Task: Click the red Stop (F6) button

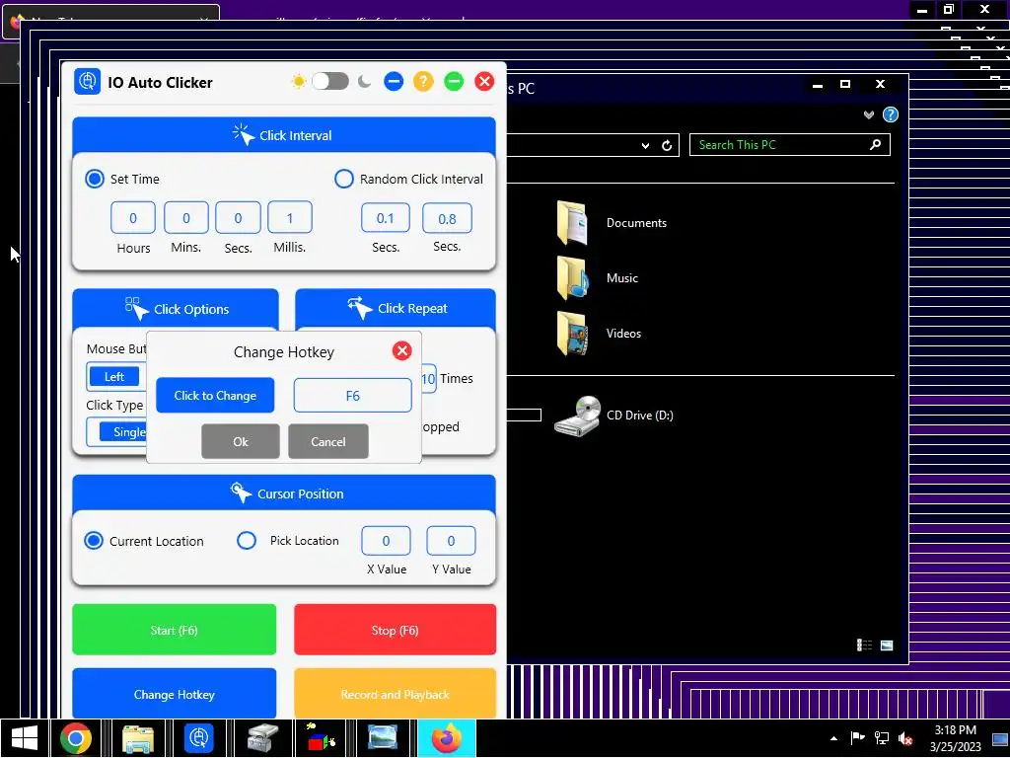Action: click(x=395, y=630)
